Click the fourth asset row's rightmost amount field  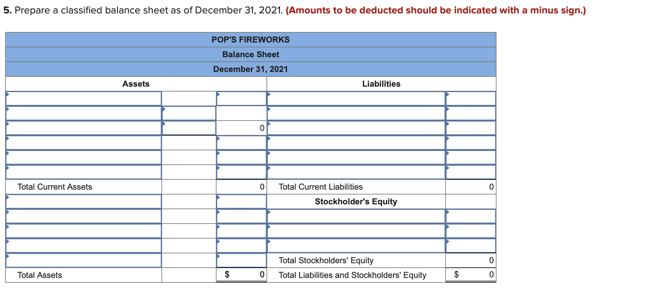tap(242, 143)
